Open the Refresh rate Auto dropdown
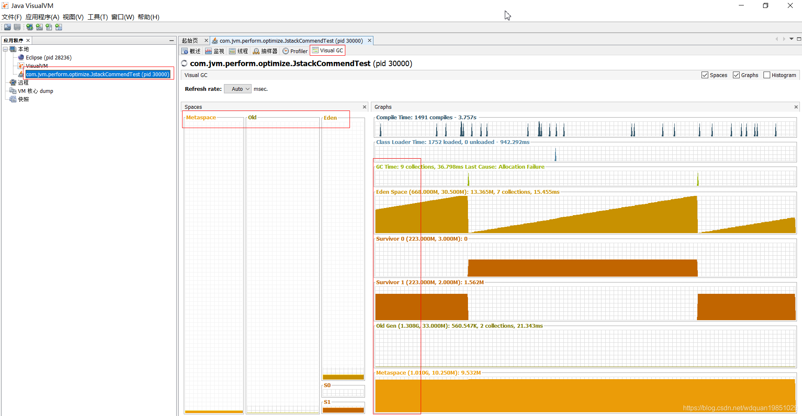Image resolution: width=802 pixels, height=416 pixels. tap(238, 89)
